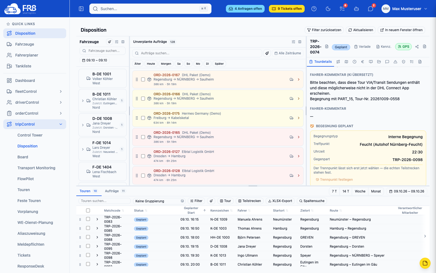Open the yellow sticky note button
436x273 pixels.
click(425, 263)
